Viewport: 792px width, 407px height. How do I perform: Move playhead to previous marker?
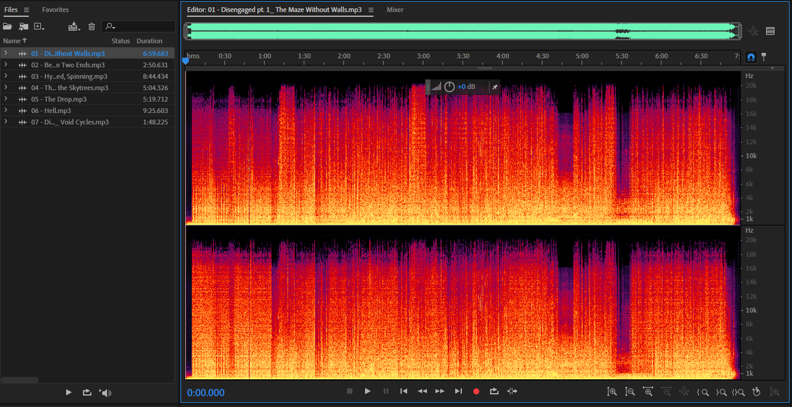403,391
